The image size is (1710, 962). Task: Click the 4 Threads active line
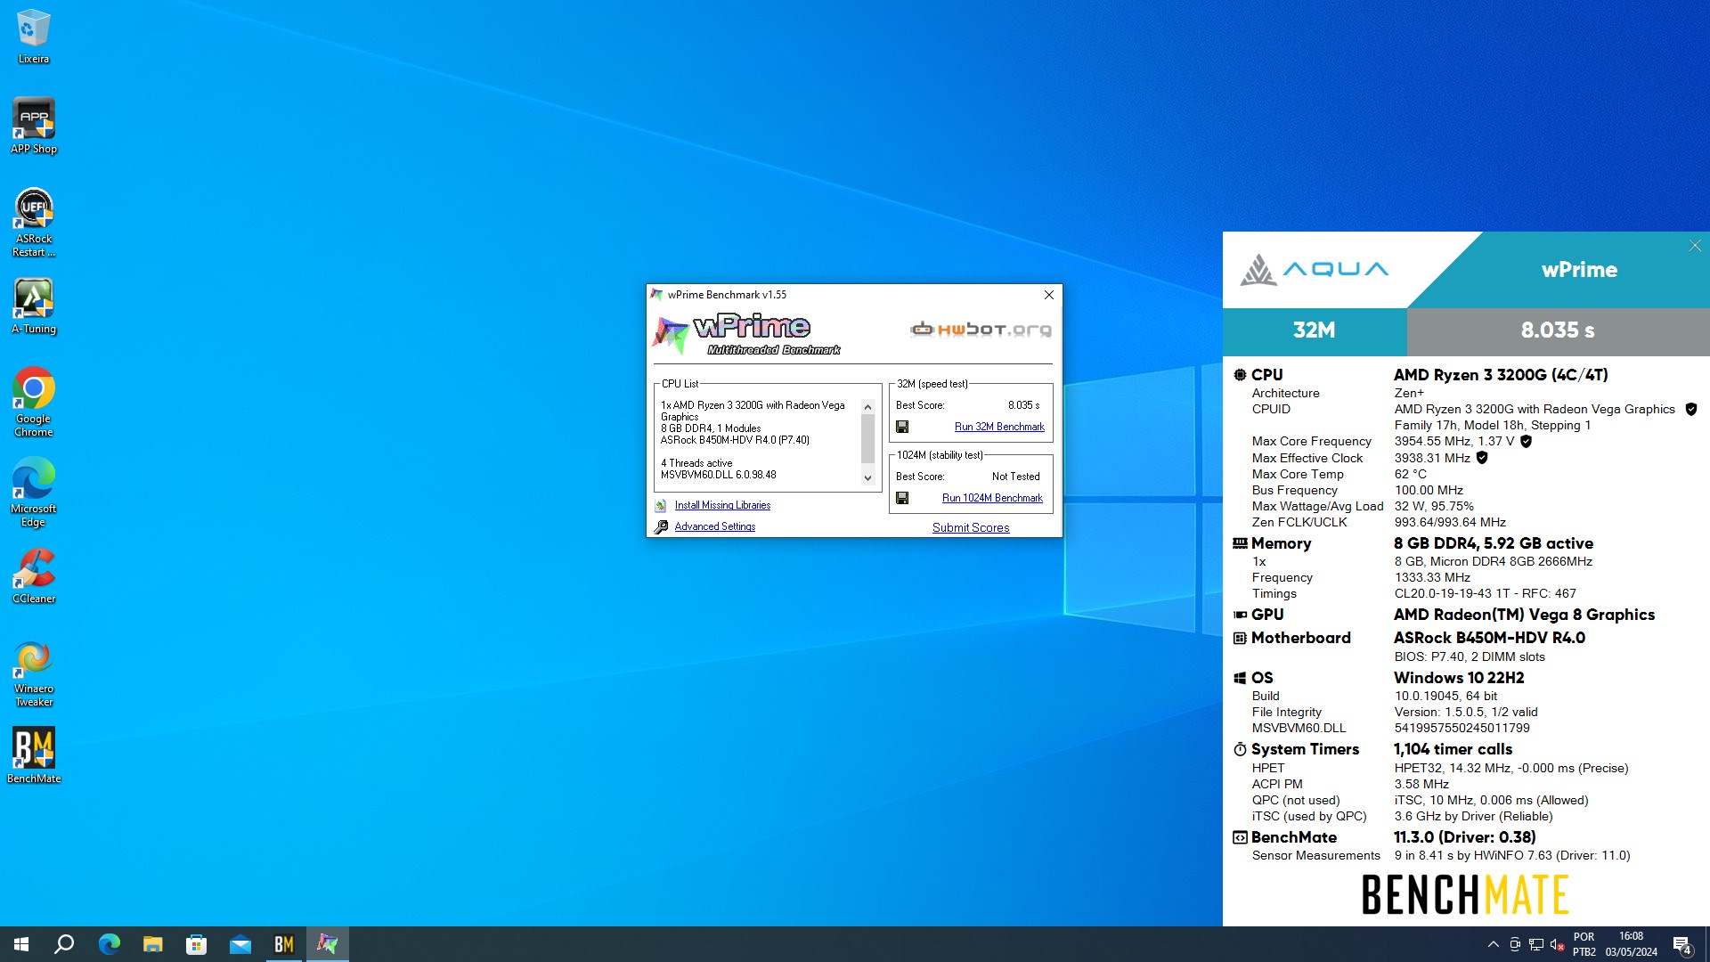pyautogui.click(x=696, y=463)
